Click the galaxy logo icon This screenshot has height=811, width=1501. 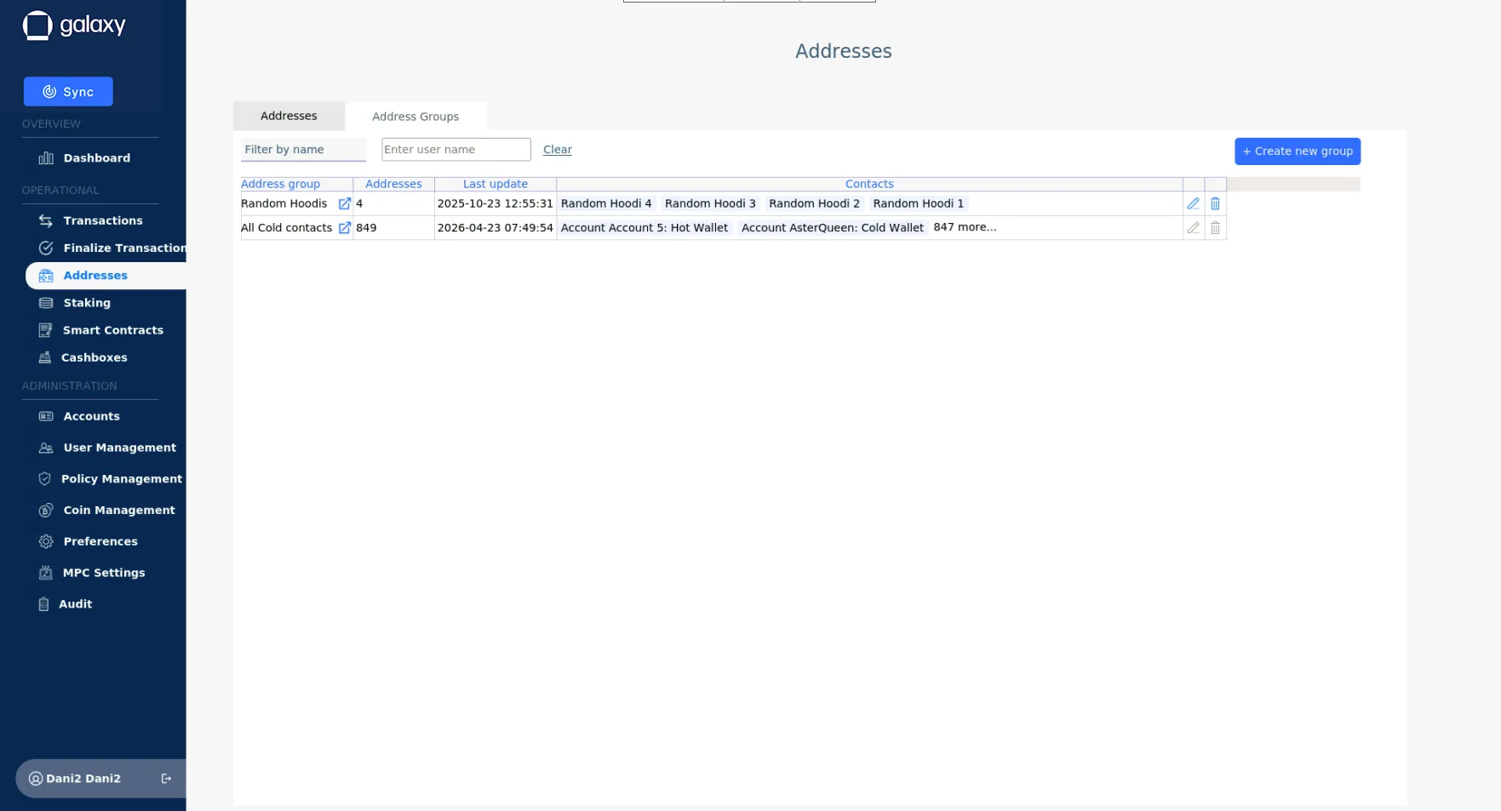[37, 26]
